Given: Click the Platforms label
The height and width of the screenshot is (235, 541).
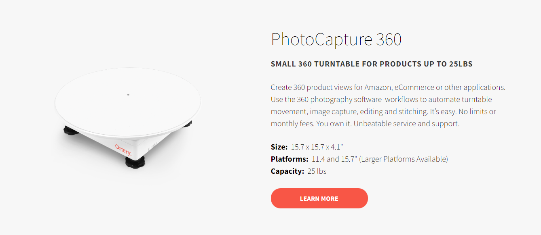Looking at the screenshot, I should (x=290, y=159).
